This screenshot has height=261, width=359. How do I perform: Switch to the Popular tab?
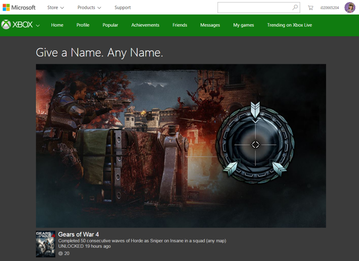(110, 25)
